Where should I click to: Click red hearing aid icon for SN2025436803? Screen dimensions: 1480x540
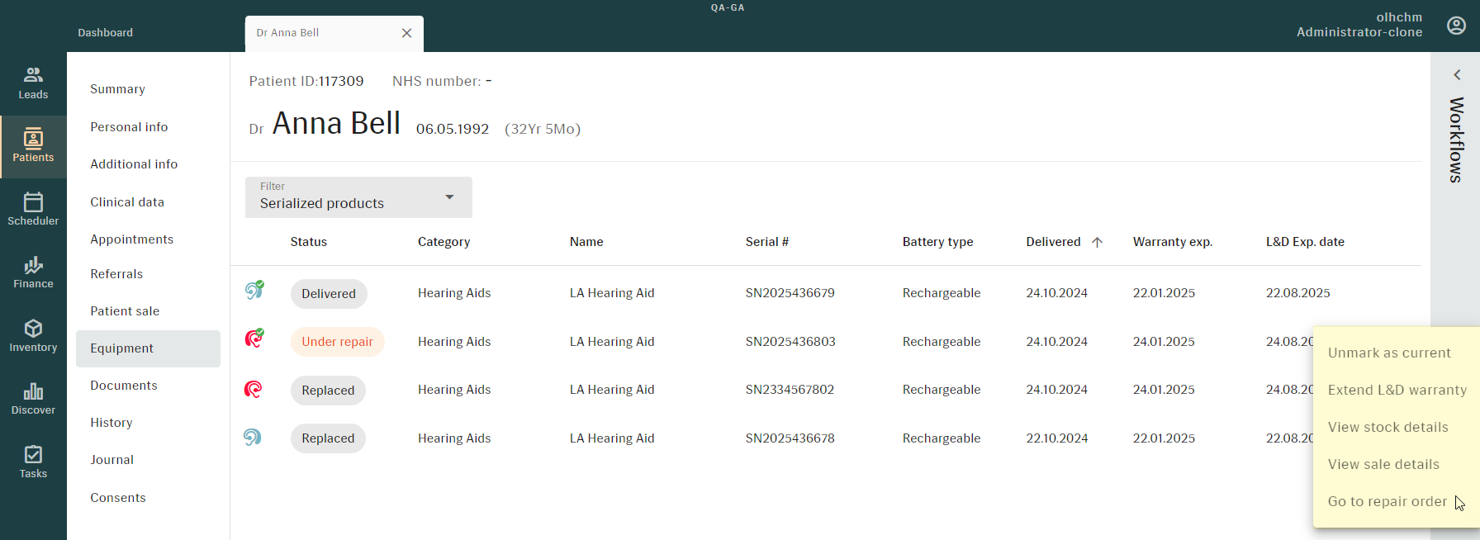pos(254,338)
